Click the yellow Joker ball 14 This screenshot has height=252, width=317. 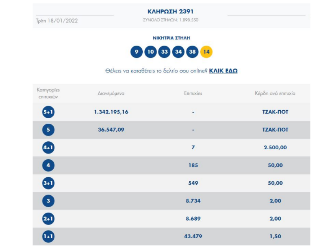(206, 52)
